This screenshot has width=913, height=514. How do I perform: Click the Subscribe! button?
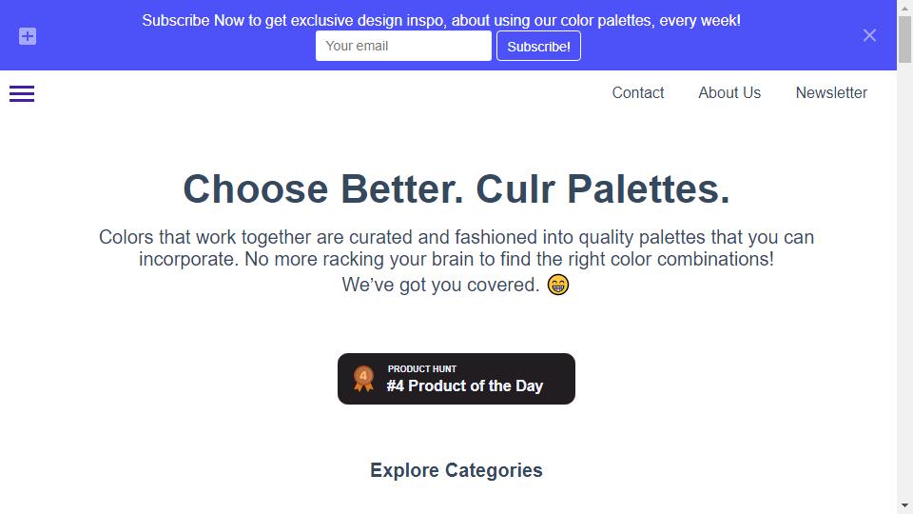click(538, 46)
